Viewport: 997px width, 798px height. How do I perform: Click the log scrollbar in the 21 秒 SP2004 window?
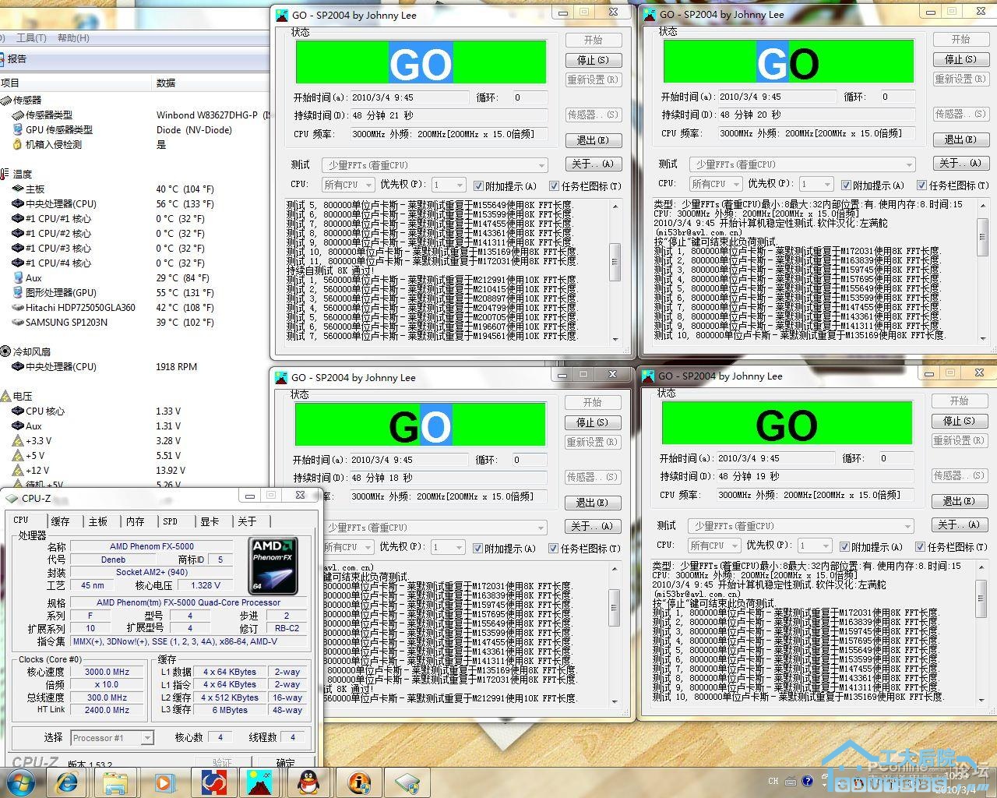[x=615, y=271]
